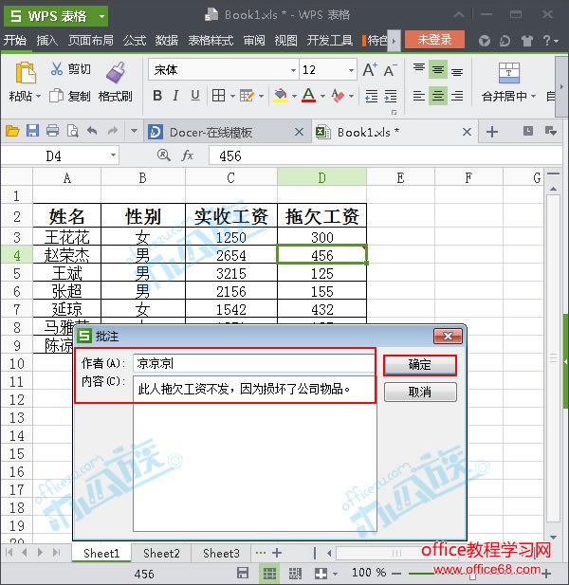Toggle Underline formatting
Screen dimensions: 569x585
[194, 96]
